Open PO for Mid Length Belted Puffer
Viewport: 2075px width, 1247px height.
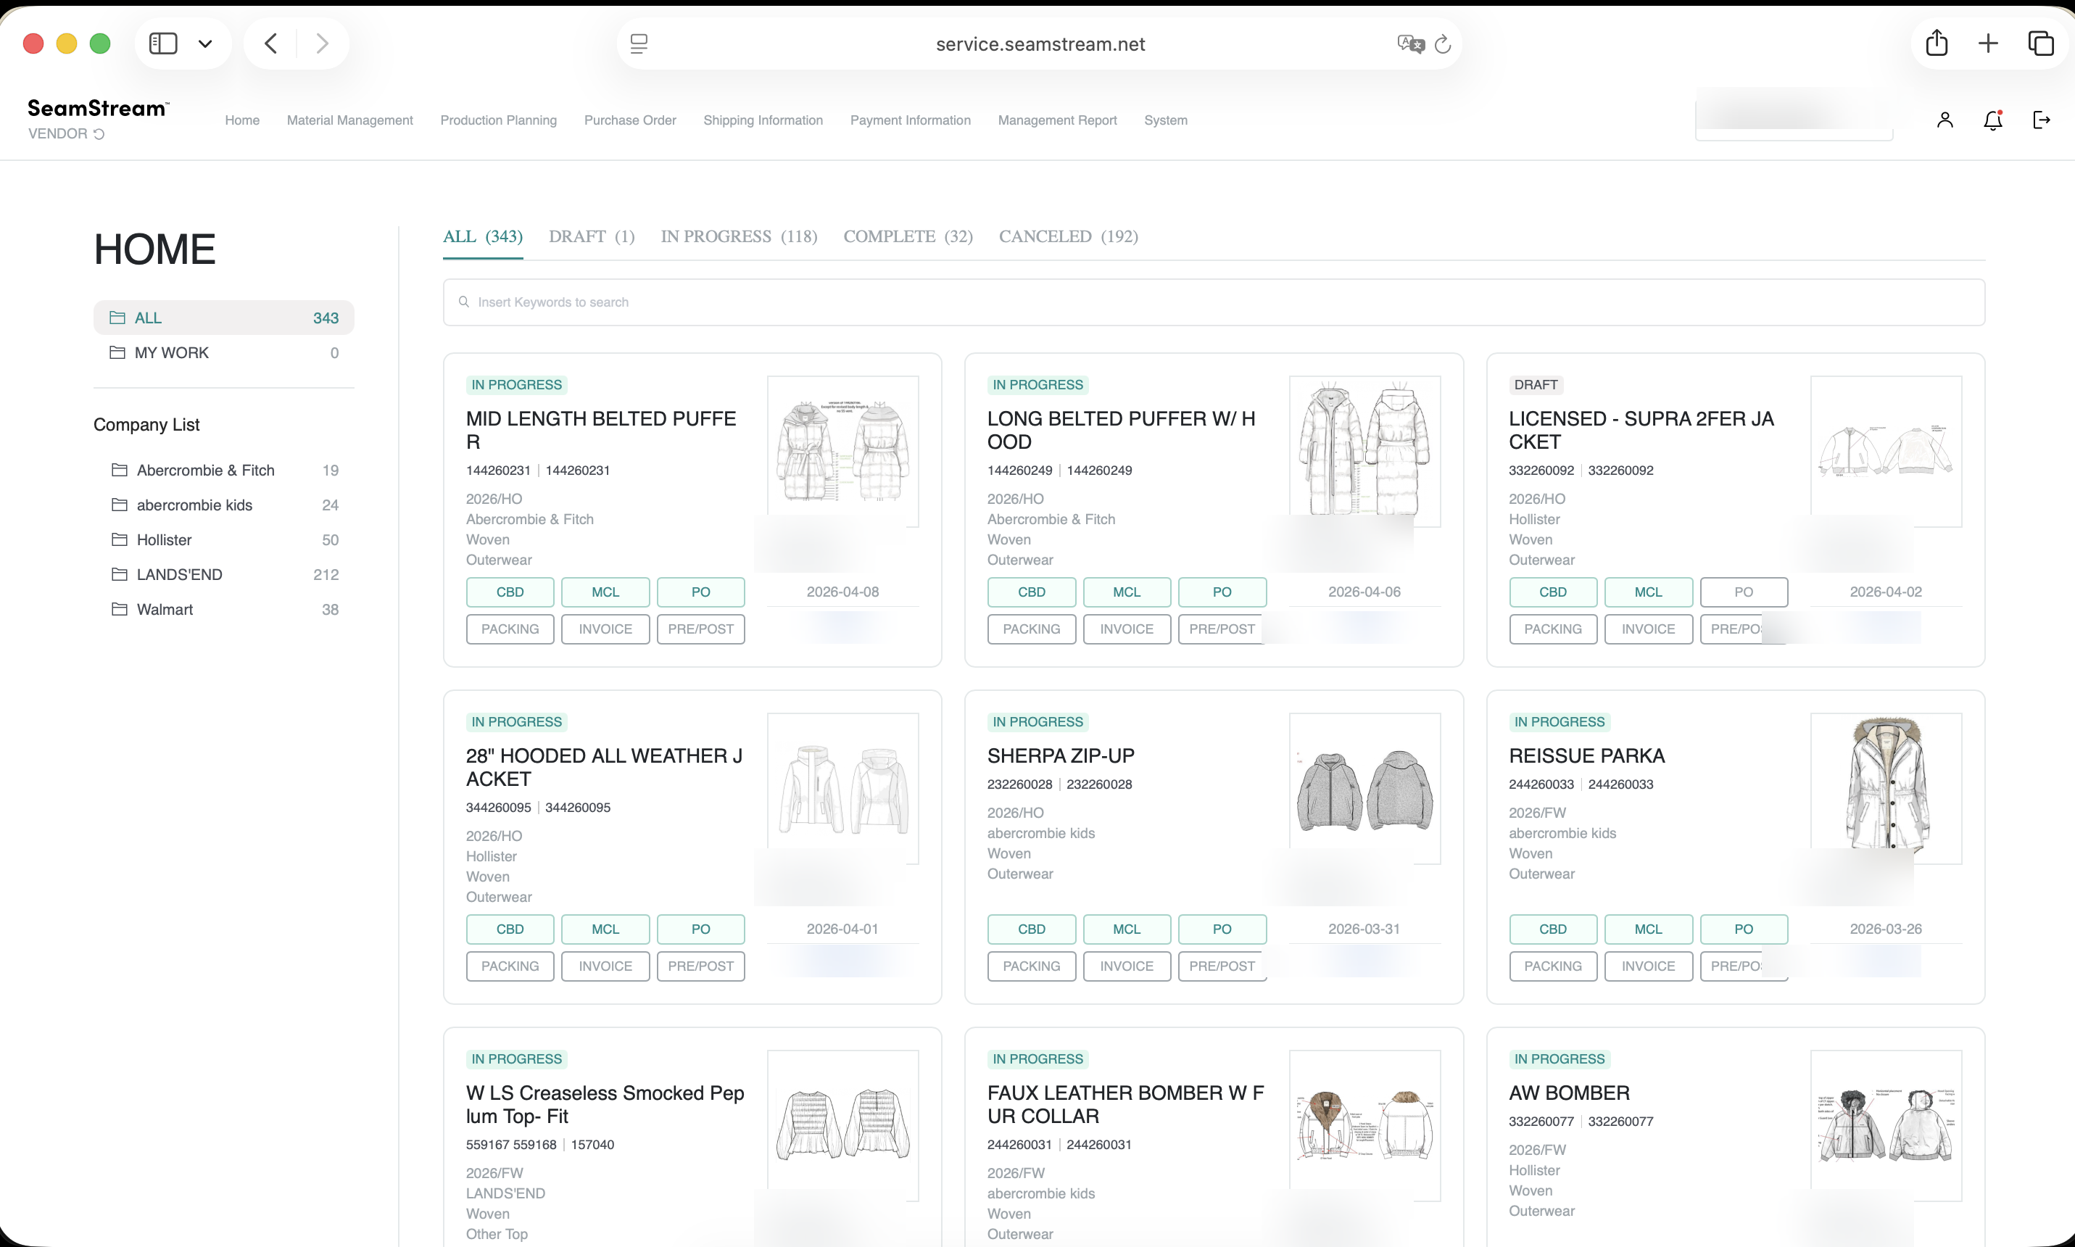pos(700,592)
